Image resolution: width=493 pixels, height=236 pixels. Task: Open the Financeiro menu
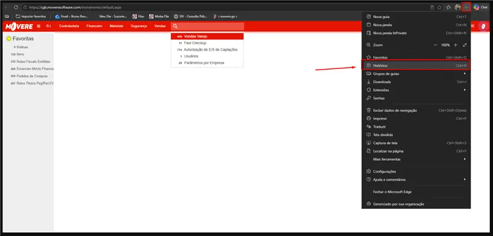coord(94,26)
